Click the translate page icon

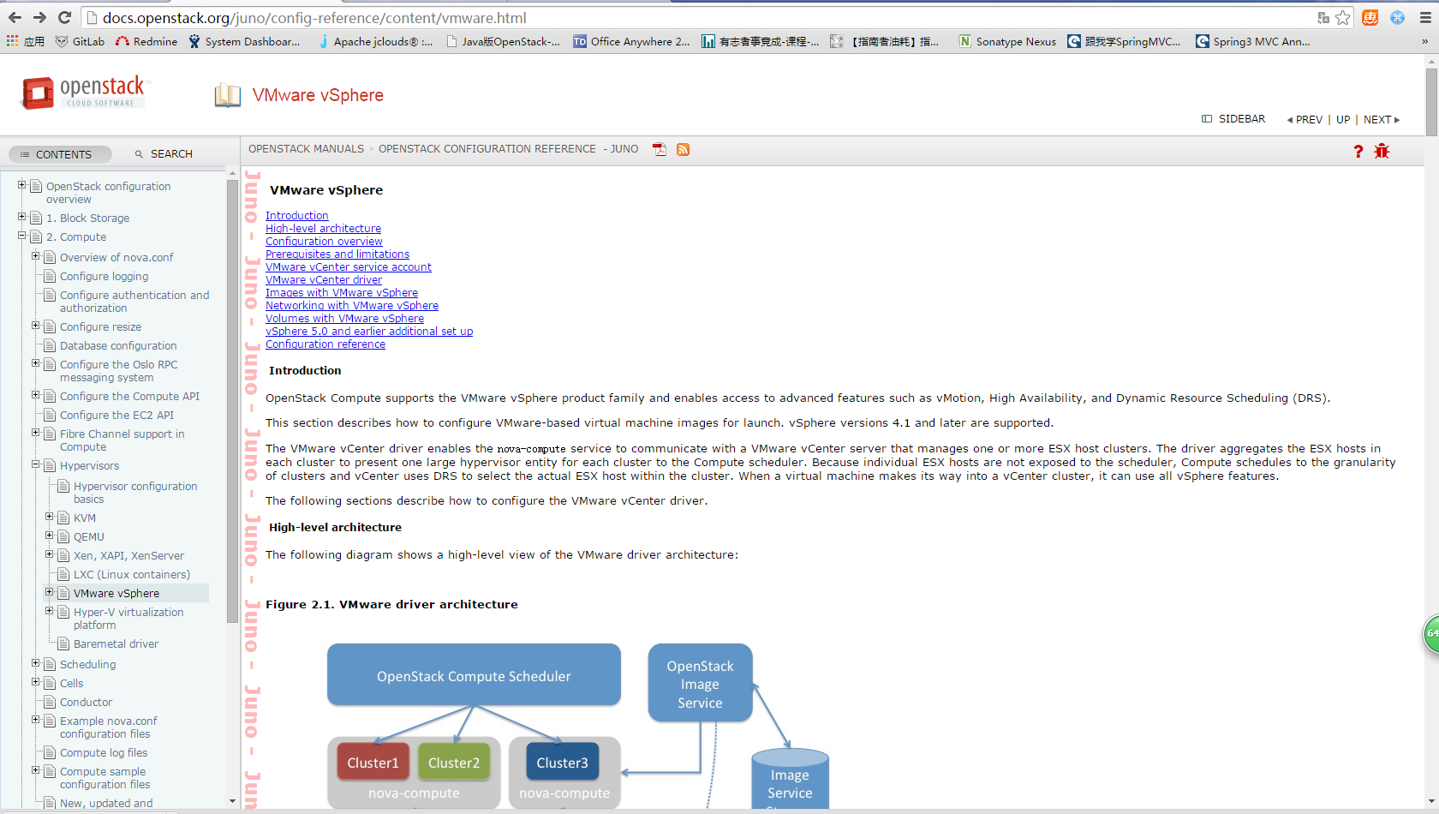pos(1323,18)
